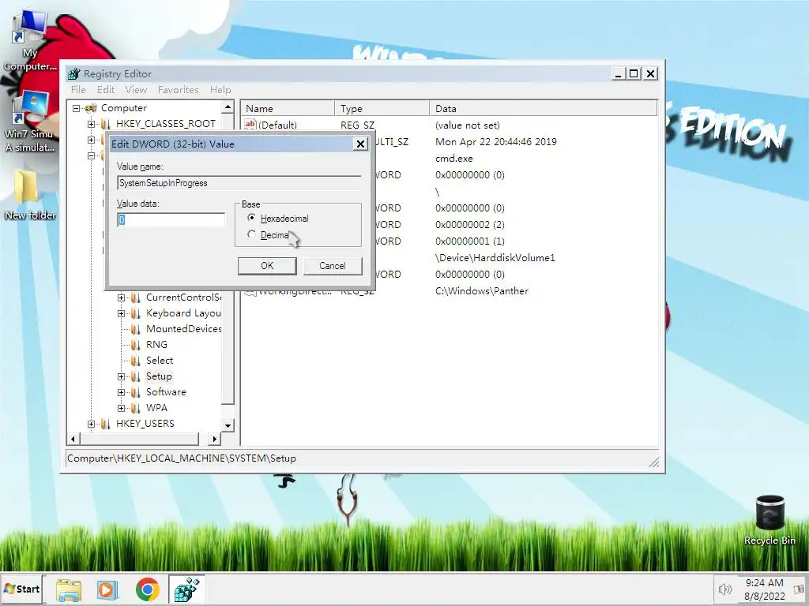Select the RNG tree label
The image size is (809, 606).
(156, 345)
